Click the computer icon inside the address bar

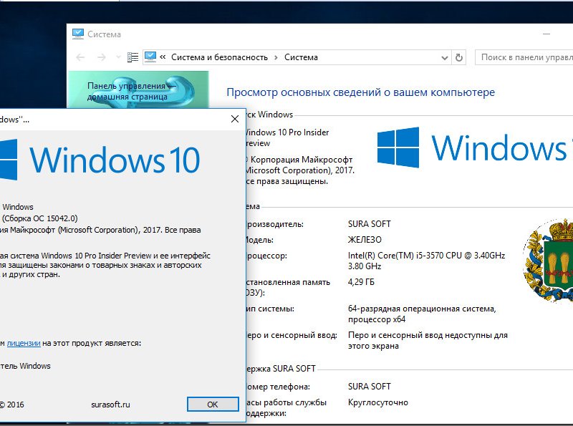pyautogui.click(x=150, y=57)
